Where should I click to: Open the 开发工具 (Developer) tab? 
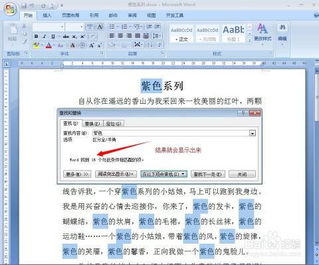[175, 15]
